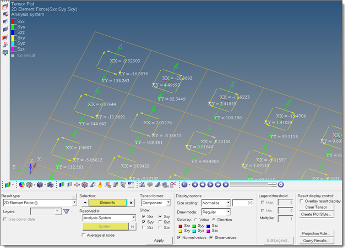Enable Overlay result display checkbox
348x251 pixels.
click(301, 201)
